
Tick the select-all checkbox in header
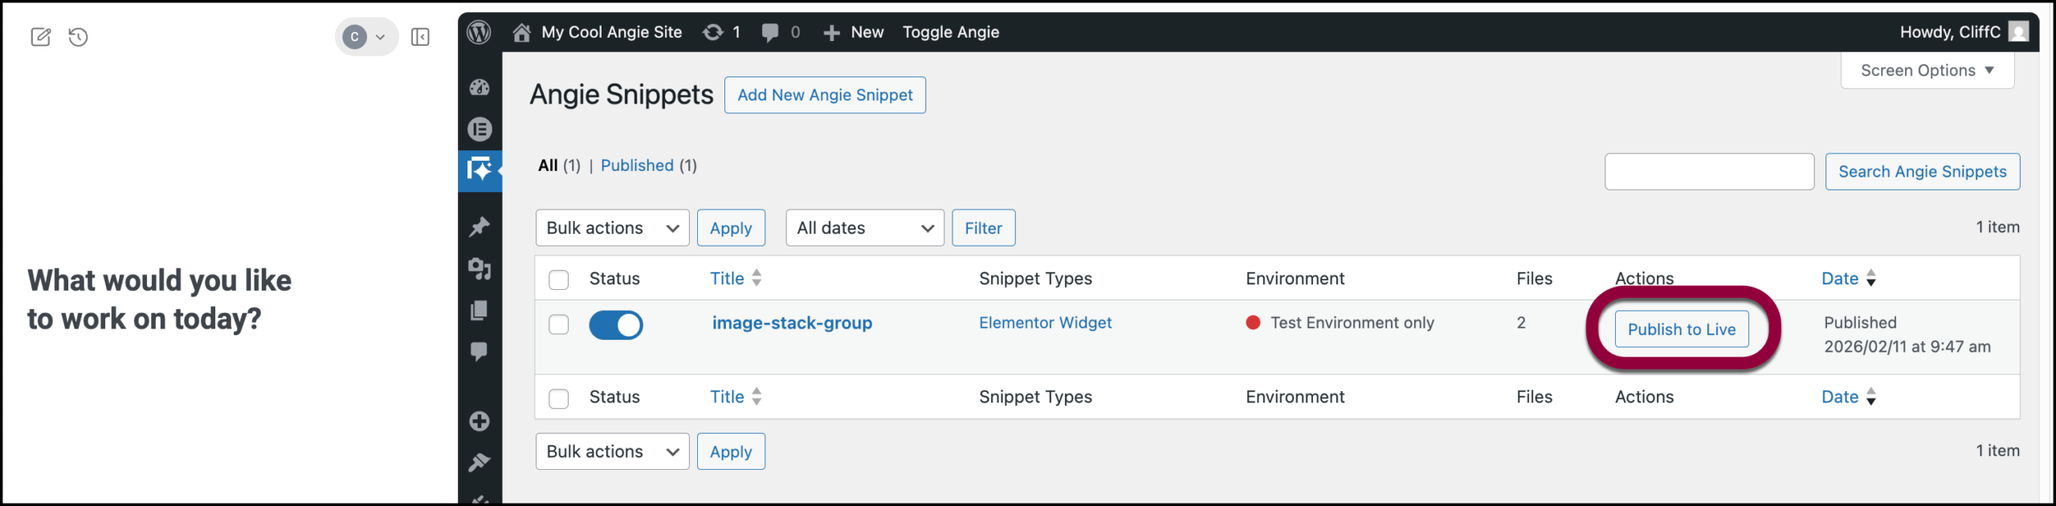pyautogui.click(x=558, y=280)
